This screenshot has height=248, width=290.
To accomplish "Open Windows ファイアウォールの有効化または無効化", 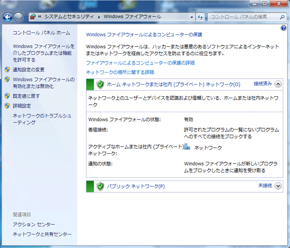I will (x=44, y=83).
